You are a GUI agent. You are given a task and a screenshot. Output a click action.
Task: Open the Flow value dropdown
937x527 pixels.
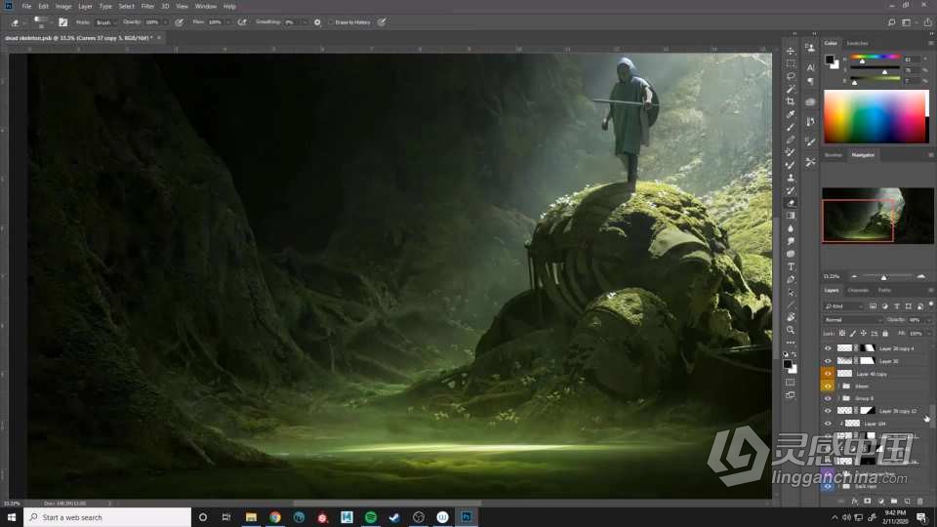point(228,22)
